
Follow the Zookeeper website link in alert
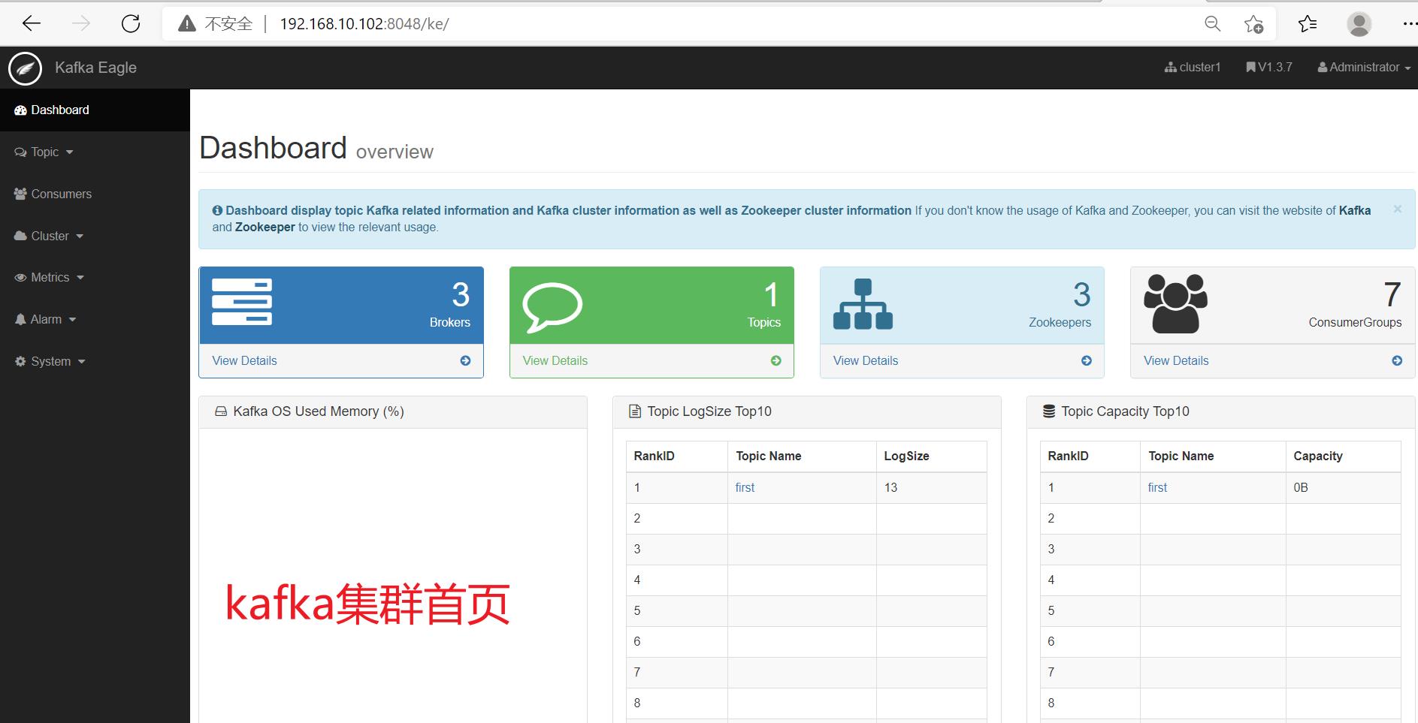[x=265, y=227]
